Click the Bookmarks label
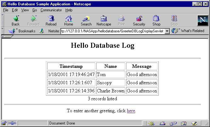 coord(27,31)
